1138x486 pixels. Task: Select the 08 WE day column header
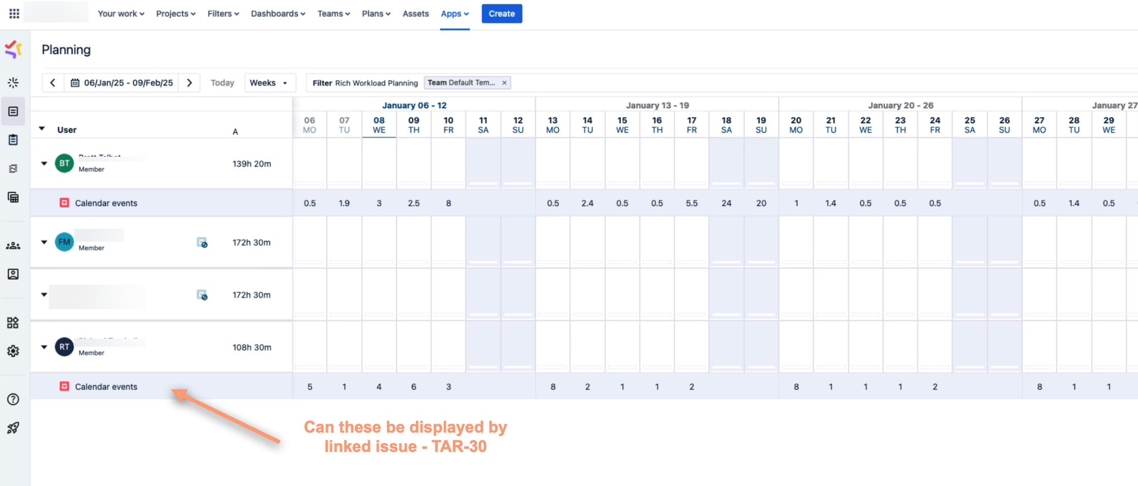[379, 125]
